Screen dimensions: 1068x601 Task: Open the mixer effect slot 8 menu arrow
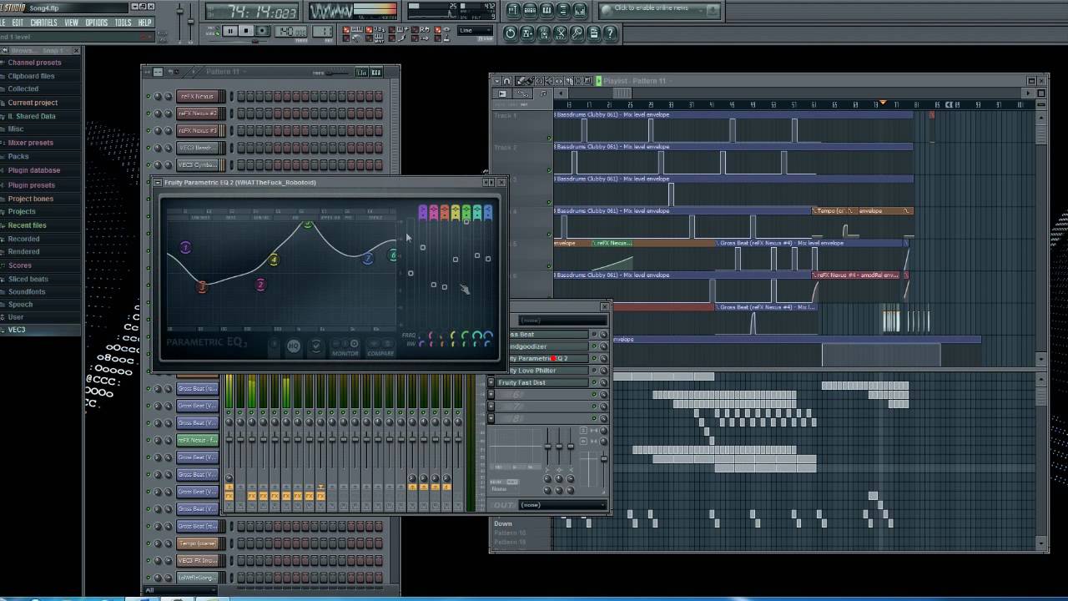[x=491, y=418]
